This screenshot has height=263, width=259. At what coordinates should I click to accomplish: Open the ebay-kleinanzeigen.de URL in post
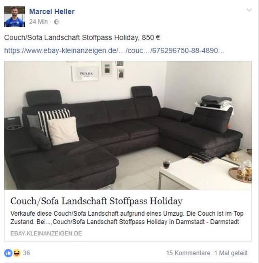[x=114, y=51]
